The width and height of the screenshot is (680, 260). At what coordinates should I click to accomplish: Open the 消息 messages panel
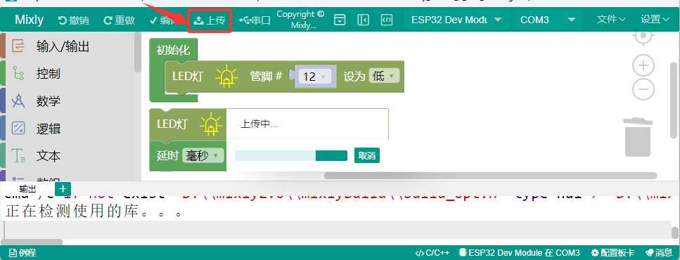(x=659, y=253)
